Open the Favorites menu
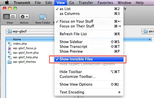The height and width of the screenshot is (98, 154). 105,3
